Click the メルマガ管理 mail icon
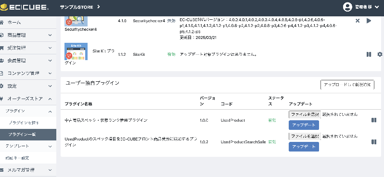Image resolution: width=384 pixels, height=177 pixels. tap(2, 170)
